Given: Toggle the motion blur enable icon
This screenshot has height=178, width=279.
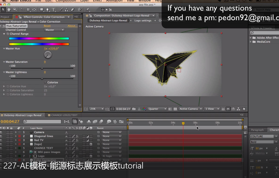Looking at the screenshot, I should click(x=101, y=121).
